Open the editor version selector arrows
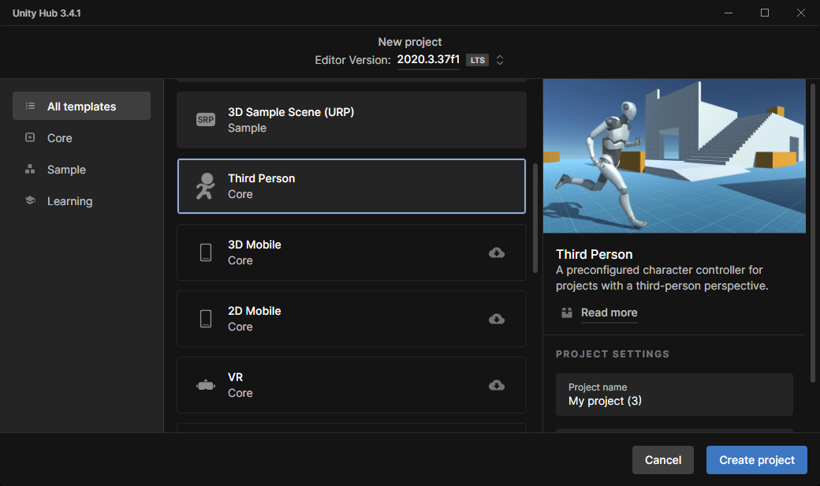Screen dimensions: 820x486 [x=500, y=60]
